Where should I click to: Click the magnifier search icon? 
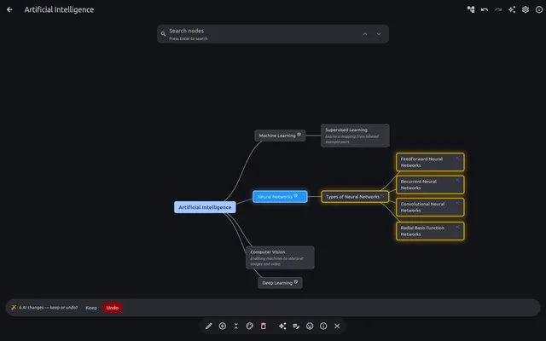click(163, 34)
